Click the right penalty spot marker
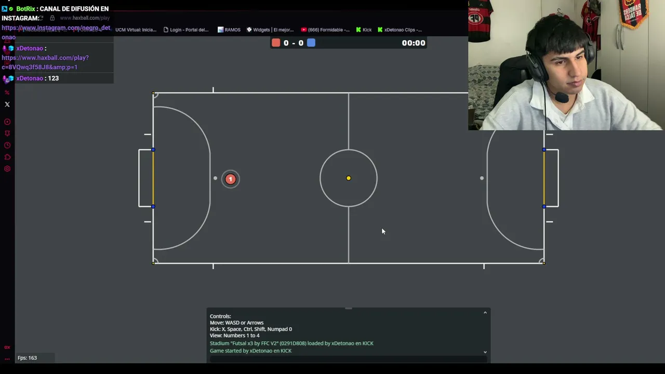This screenshot has width=665, height=374. click(x=482, y=179)
